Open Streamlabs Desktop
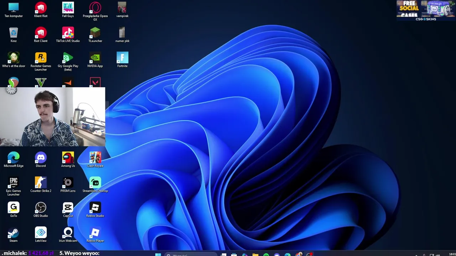Image resolution: width=456 pixels, height=256 pixels. (x=95, y=185)
